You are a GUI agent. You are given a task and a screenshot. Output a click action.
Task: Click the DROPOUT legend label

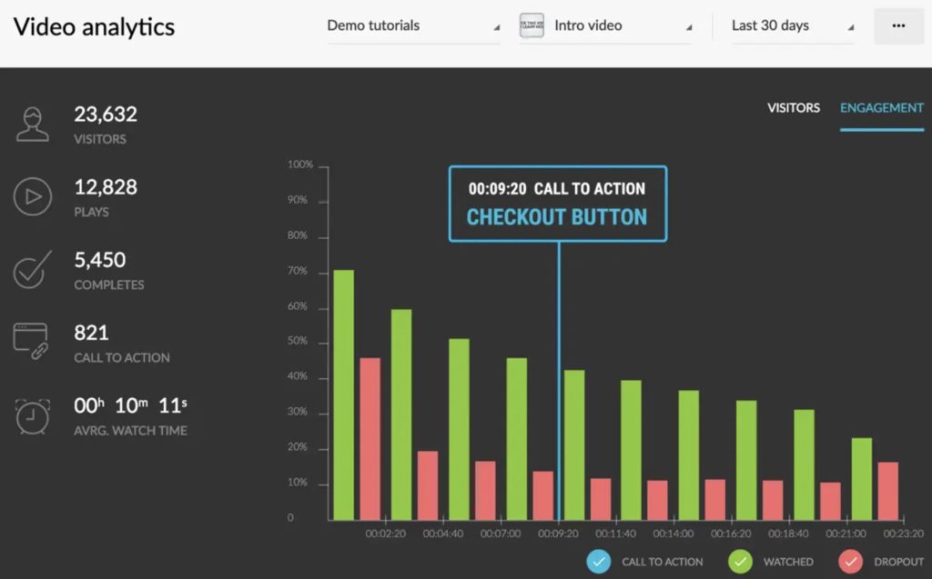898,562
